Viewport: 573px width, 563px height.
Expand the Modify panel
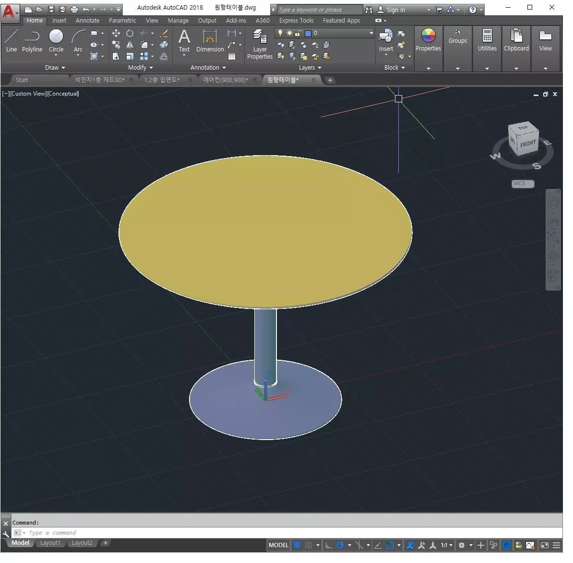coord(141,68)
